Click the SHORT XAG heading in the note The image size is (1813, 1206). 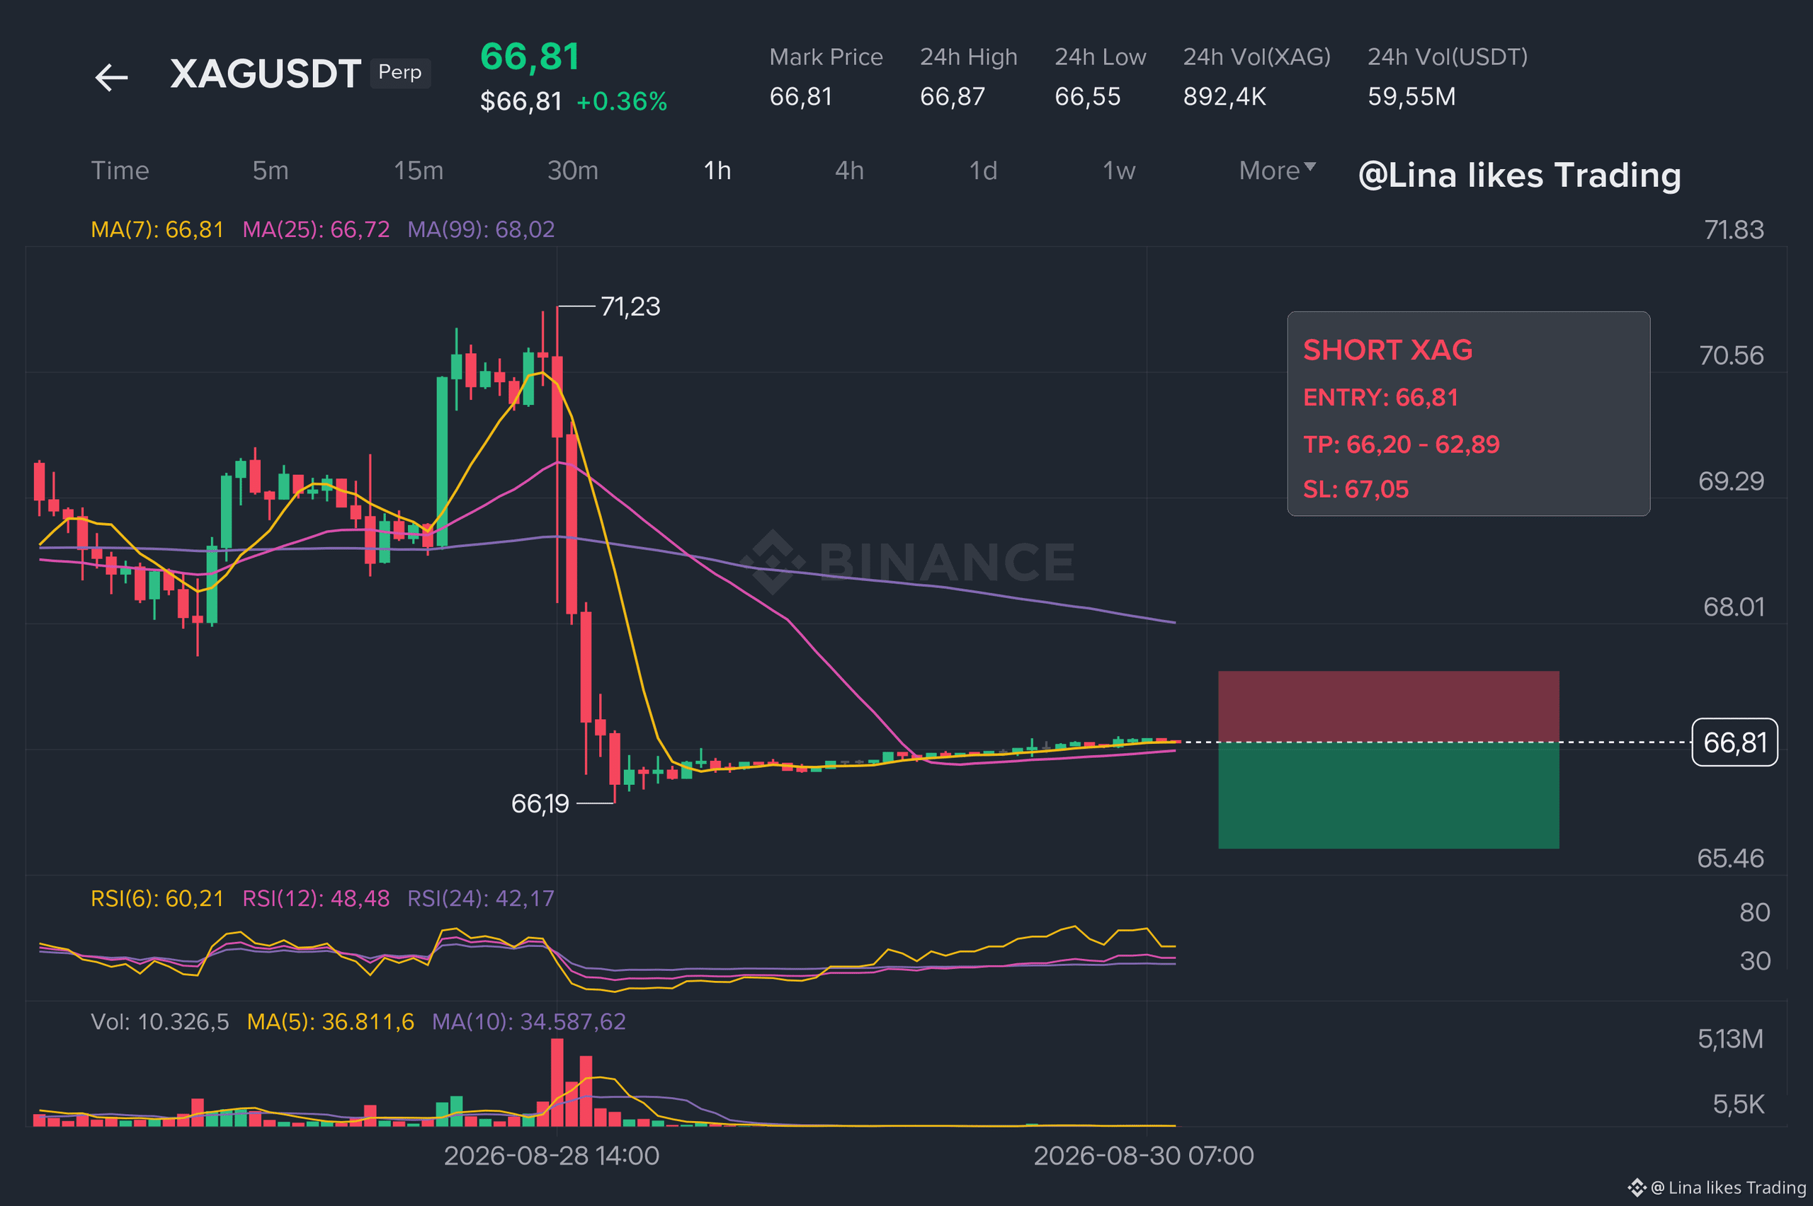[1387, 350]
